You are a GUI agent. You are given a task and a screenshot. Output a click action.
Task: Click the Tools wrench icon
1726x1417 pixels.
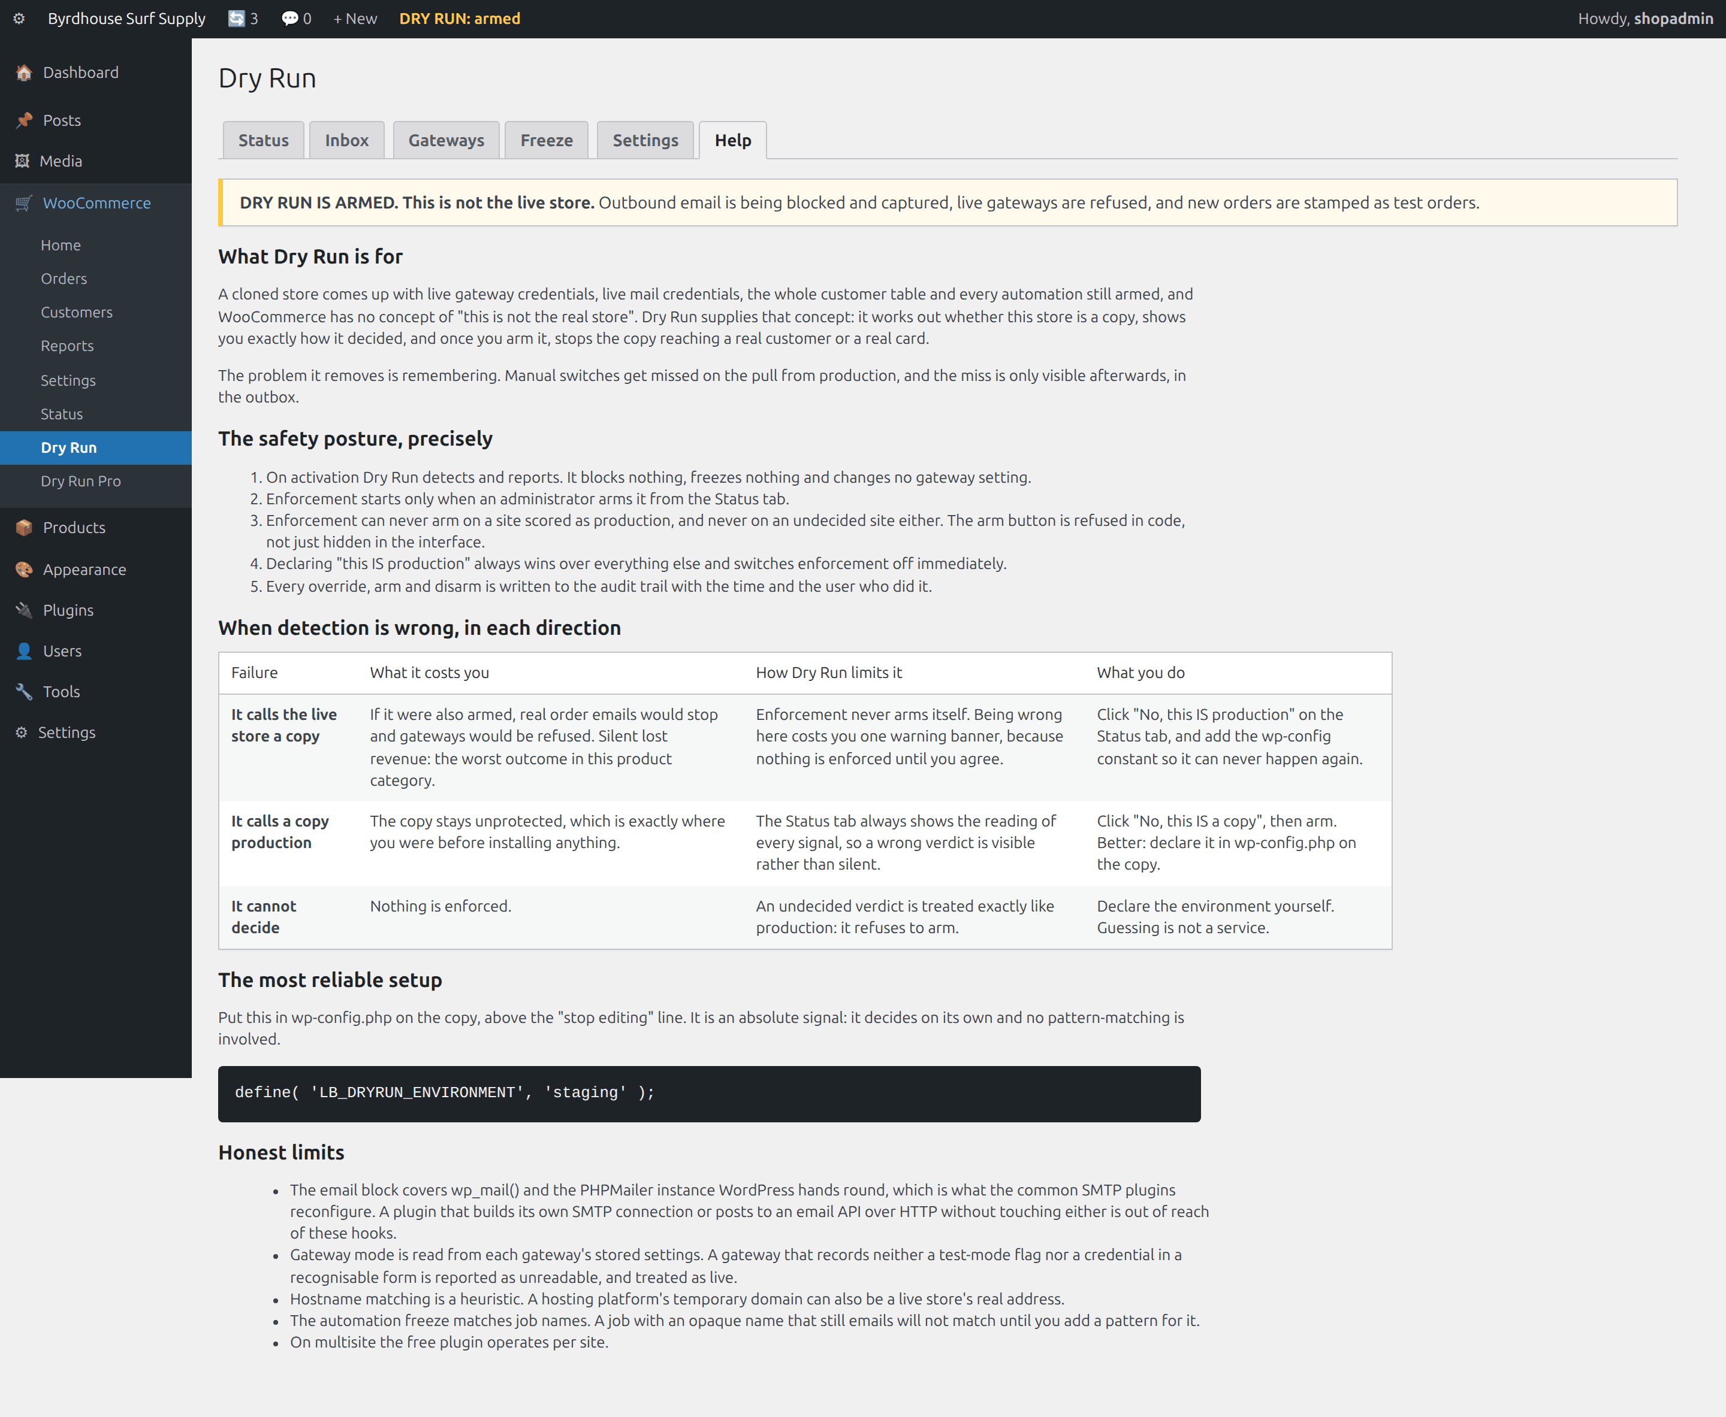(x=24, y=692)
